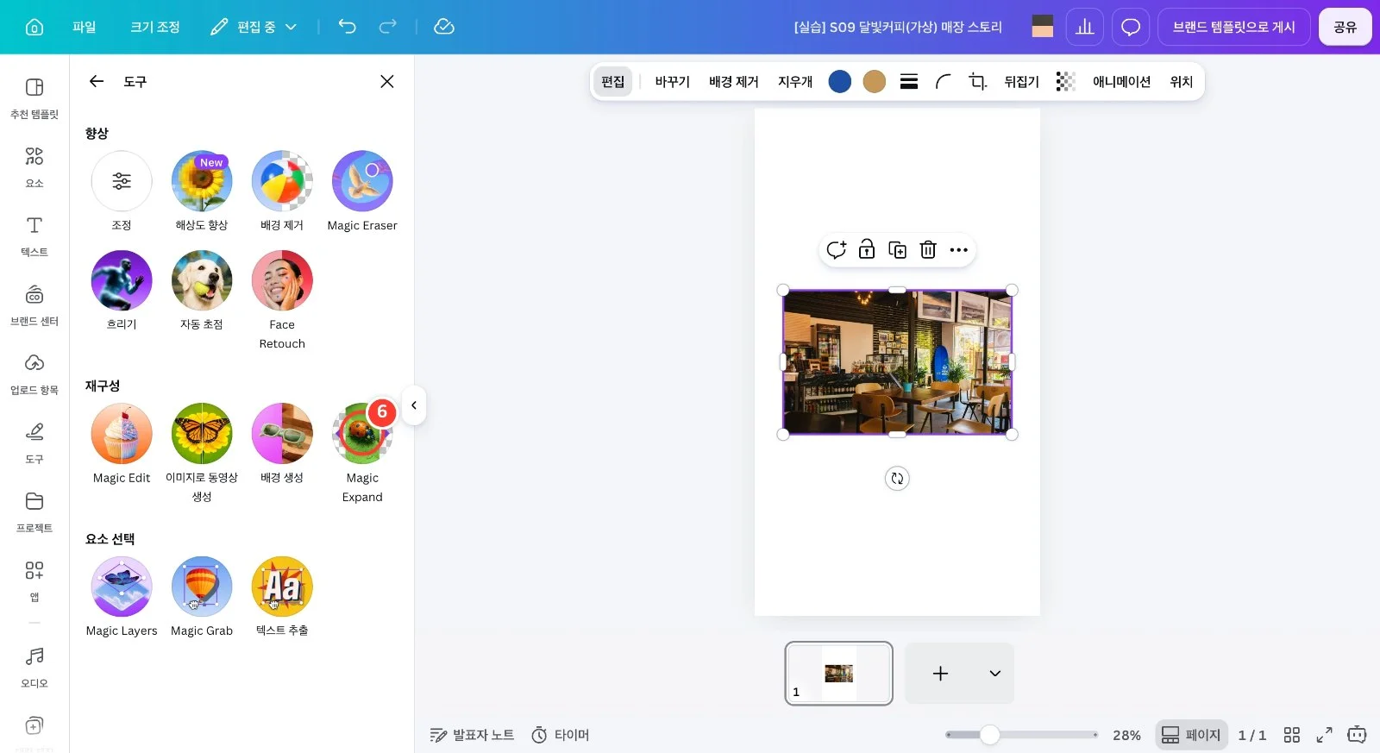Image resolution: width=1380 pixels, height=753 pixels.
Task: Open the 텍스트 추출 tool
Action: pos(282,587)
